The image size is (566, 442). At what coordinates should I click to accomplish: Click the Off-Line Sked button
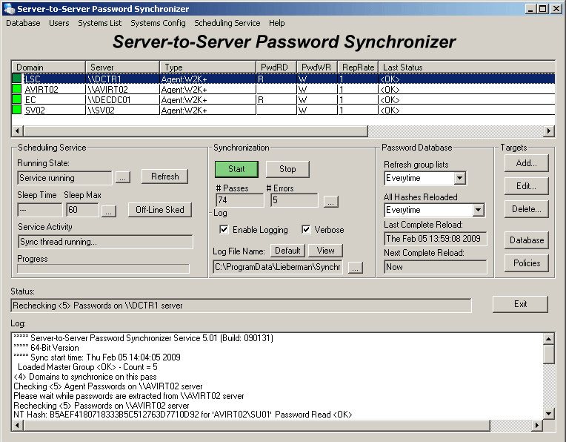click(x=159, y=210)
